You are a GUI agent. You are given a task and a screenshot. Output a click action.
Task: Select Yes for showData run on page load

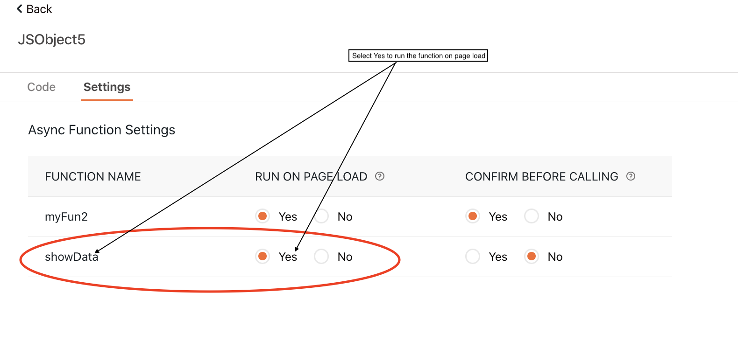(x=263, y=256)
